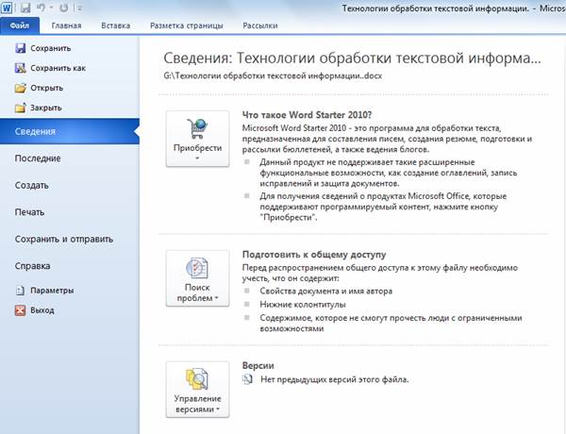Open the Поиск проблем dropdown button
566x434 pixels.
pyautogui.click(x=197, y=280)
